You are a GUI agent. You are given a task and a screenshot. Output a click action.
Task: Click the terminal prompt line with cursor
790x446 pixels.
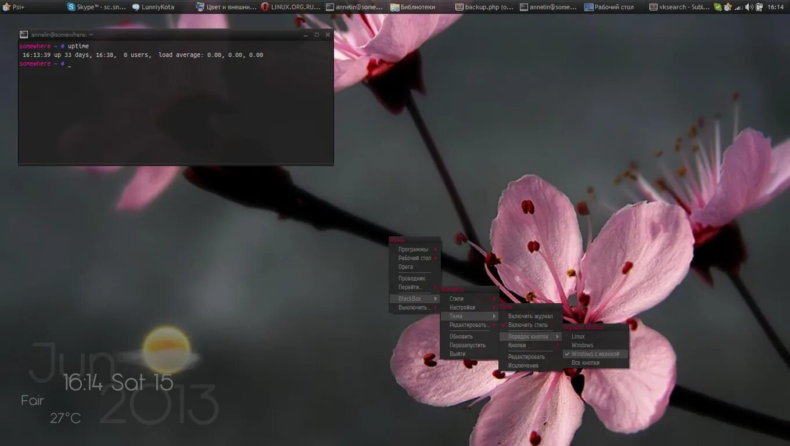[x=45, y=64]
